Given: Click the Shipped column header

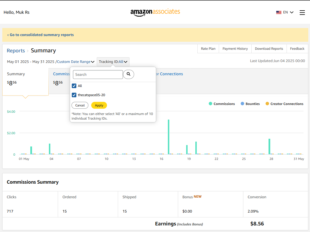Looking at the screenshot, I should pyautogui.click(x=129, y=197).
